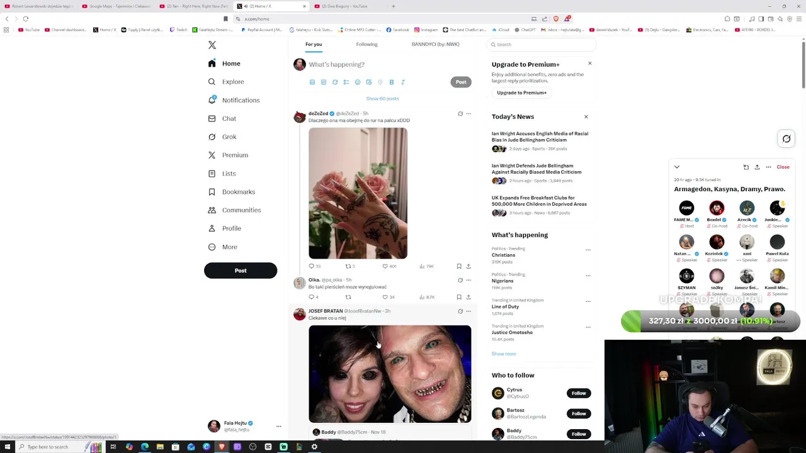Open the Notifications bell
The width and height of the screenshot is (806, 453).
point(234,100)
